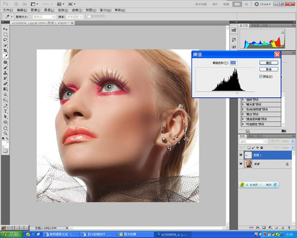The width and height of the screenshot is (297, 238).
Task: Select the Clone Stamp tool
Action: pyautogui.click(x=5, y=73)
